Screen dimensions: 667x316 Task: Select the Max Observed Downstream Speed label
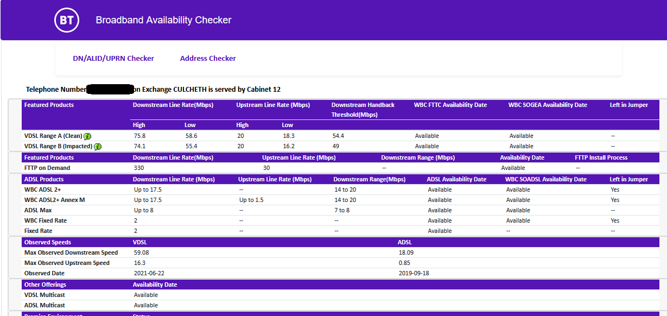71,252
